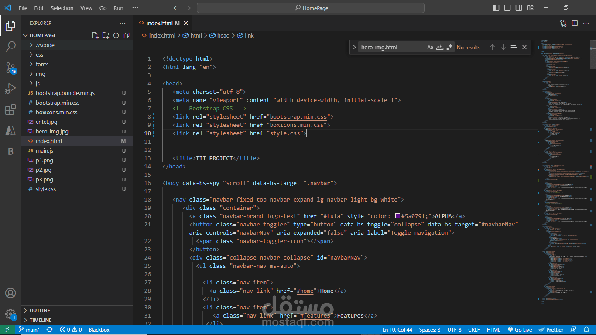Click Prettier in status bar
596x335 pixels.
pyautogui.click(x=551, y=329)
